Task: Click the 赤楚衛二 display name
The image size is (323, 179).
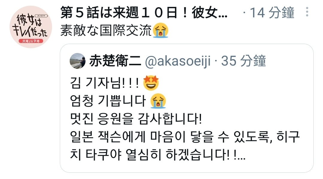Action: [115, 61]
